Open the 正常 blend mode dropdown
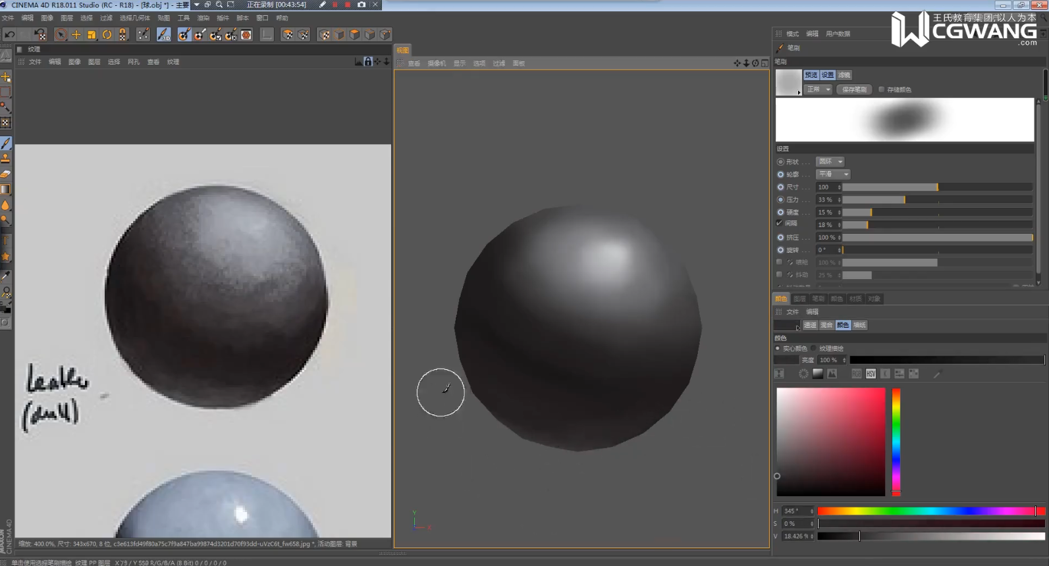The height and width of the screenshot is (566, 1049). (x=818, y=90)
